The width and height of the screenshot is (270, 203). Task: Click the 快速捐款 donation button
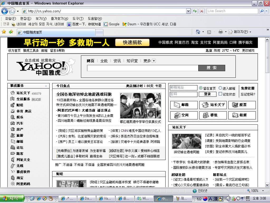click(x=132, y=42)
